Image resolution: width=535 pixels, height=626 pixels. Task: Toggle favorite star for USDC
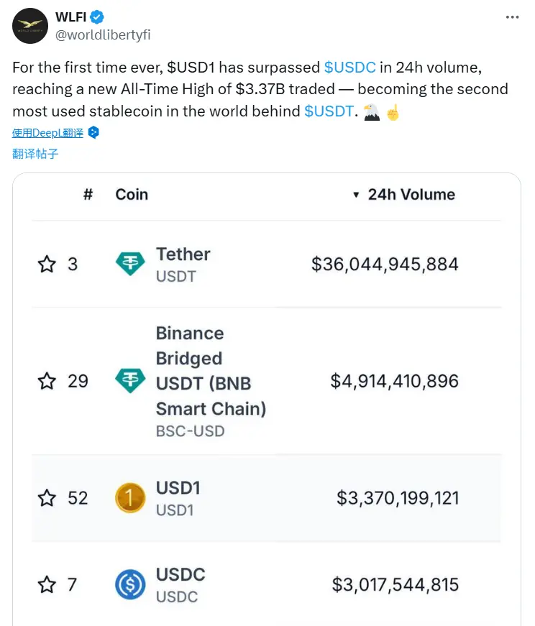point(47,585)
